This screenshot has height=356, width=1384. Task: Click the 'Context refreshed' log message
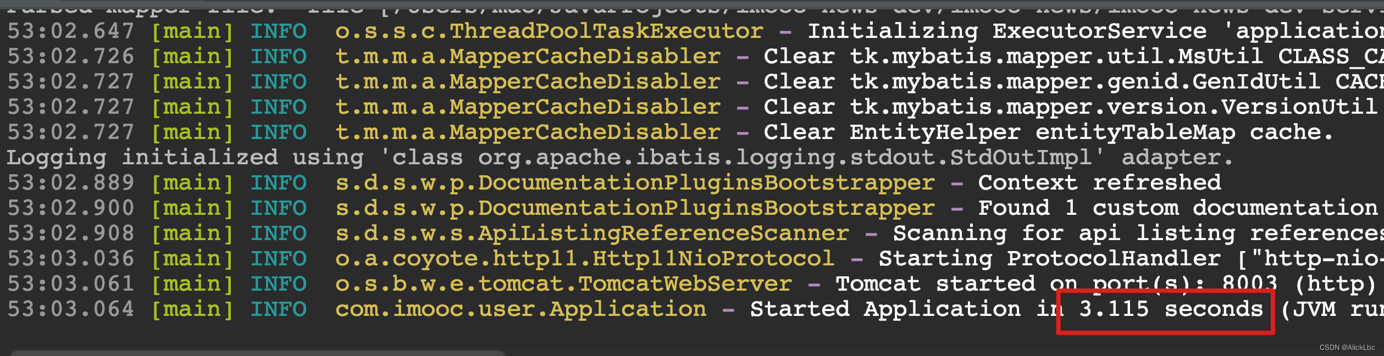click(1099, 183)
